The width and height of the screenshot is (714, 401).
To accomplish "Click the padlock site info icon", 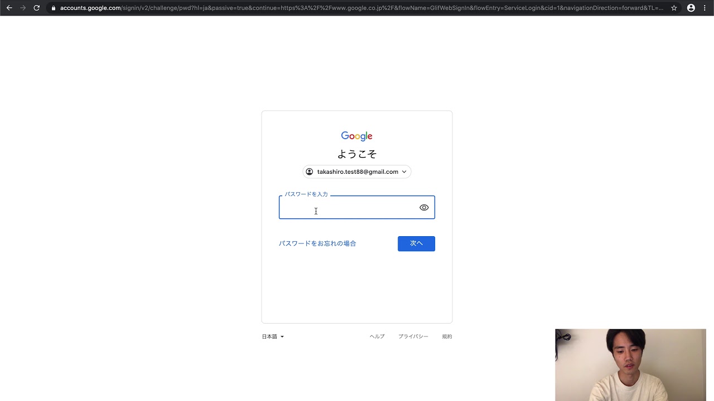I will pyautogui.click(x=54, y=8).
